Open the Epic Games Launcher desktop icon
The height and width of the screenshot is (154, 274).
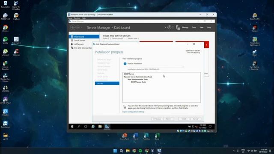point(255,65)
